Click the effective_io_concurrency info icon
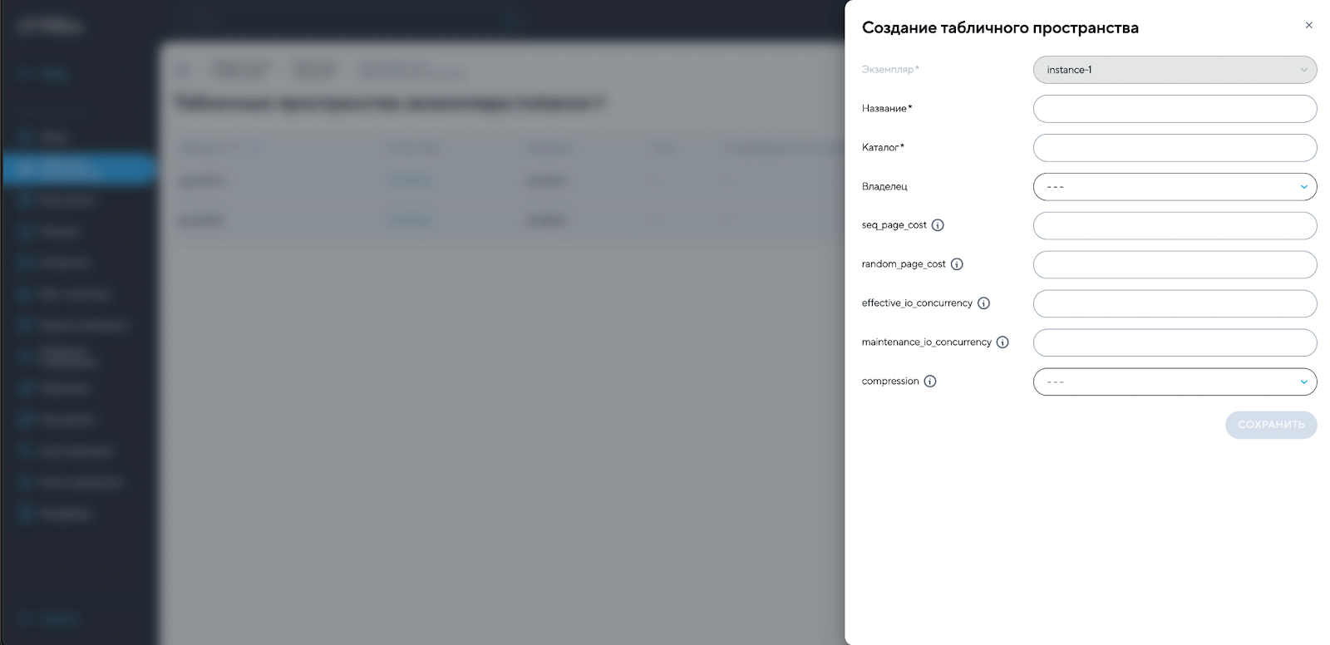The height and width of the screenshot is (645, 1330). 983,303
